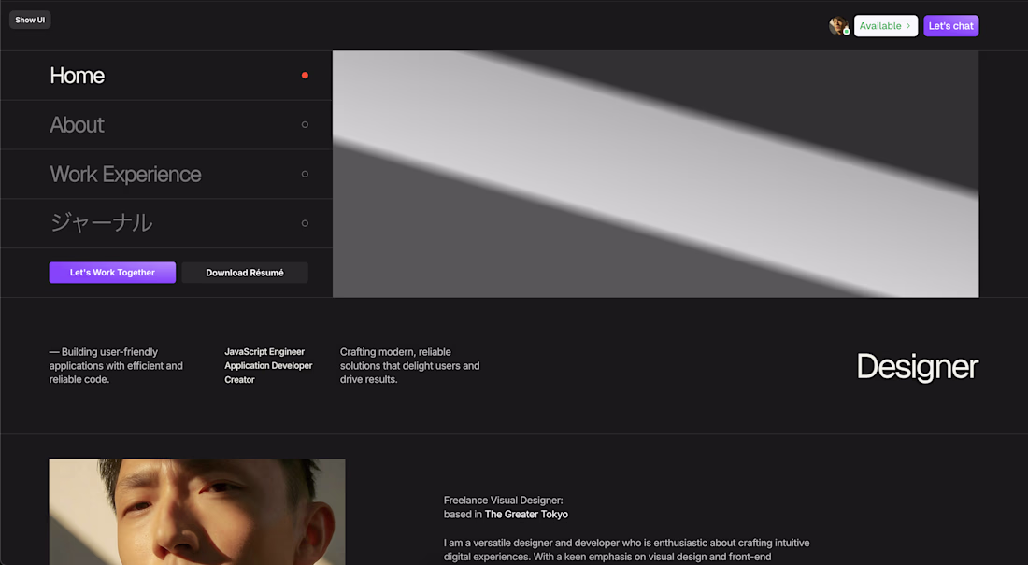The width and height of the screenshot is (1028, 565).
Task: Click the Show UI button
Action: [30, 20]
